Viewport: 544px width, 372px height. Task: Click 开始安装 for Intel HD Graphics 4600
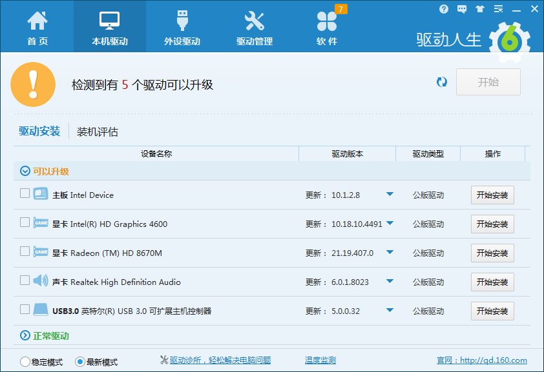point(492,224)
